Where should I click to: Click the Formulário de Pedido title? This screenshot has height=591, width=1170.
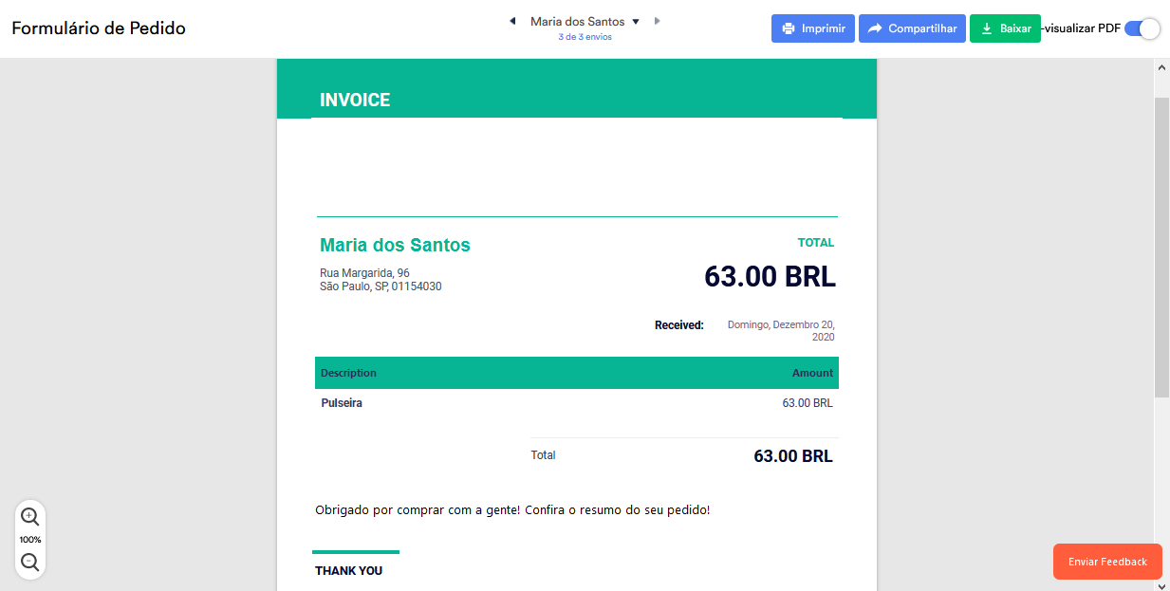pyautogui.click(x=99, y=28)
